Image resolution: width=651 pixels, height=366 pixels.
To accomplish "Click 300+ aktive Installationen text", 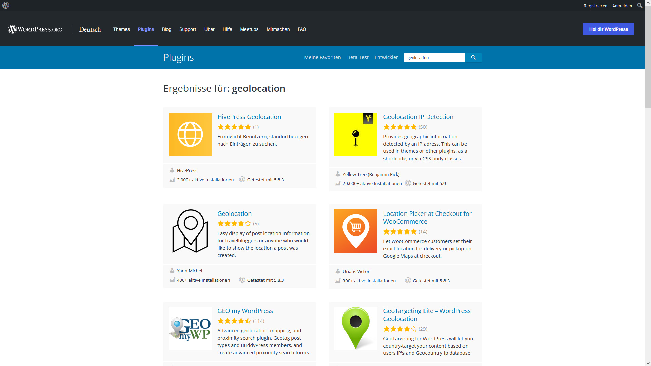I will (x=369, y=281).
